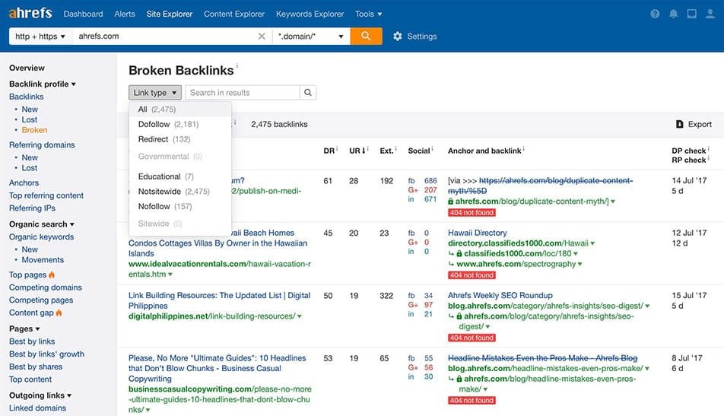Expand arrow after digitalphilippines.net link

click(x=300, y=316)
